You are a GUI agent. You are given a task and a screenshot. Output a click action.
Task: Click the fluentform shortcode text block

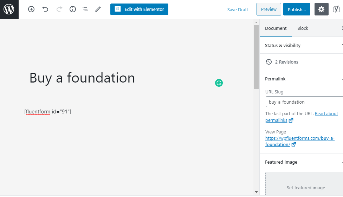[48, 112]
